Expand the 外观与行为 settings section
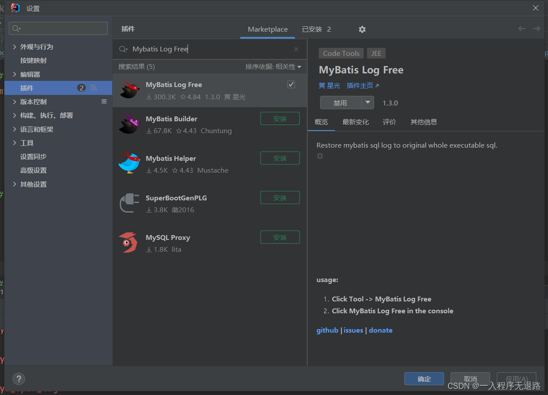 click(15, 47)
